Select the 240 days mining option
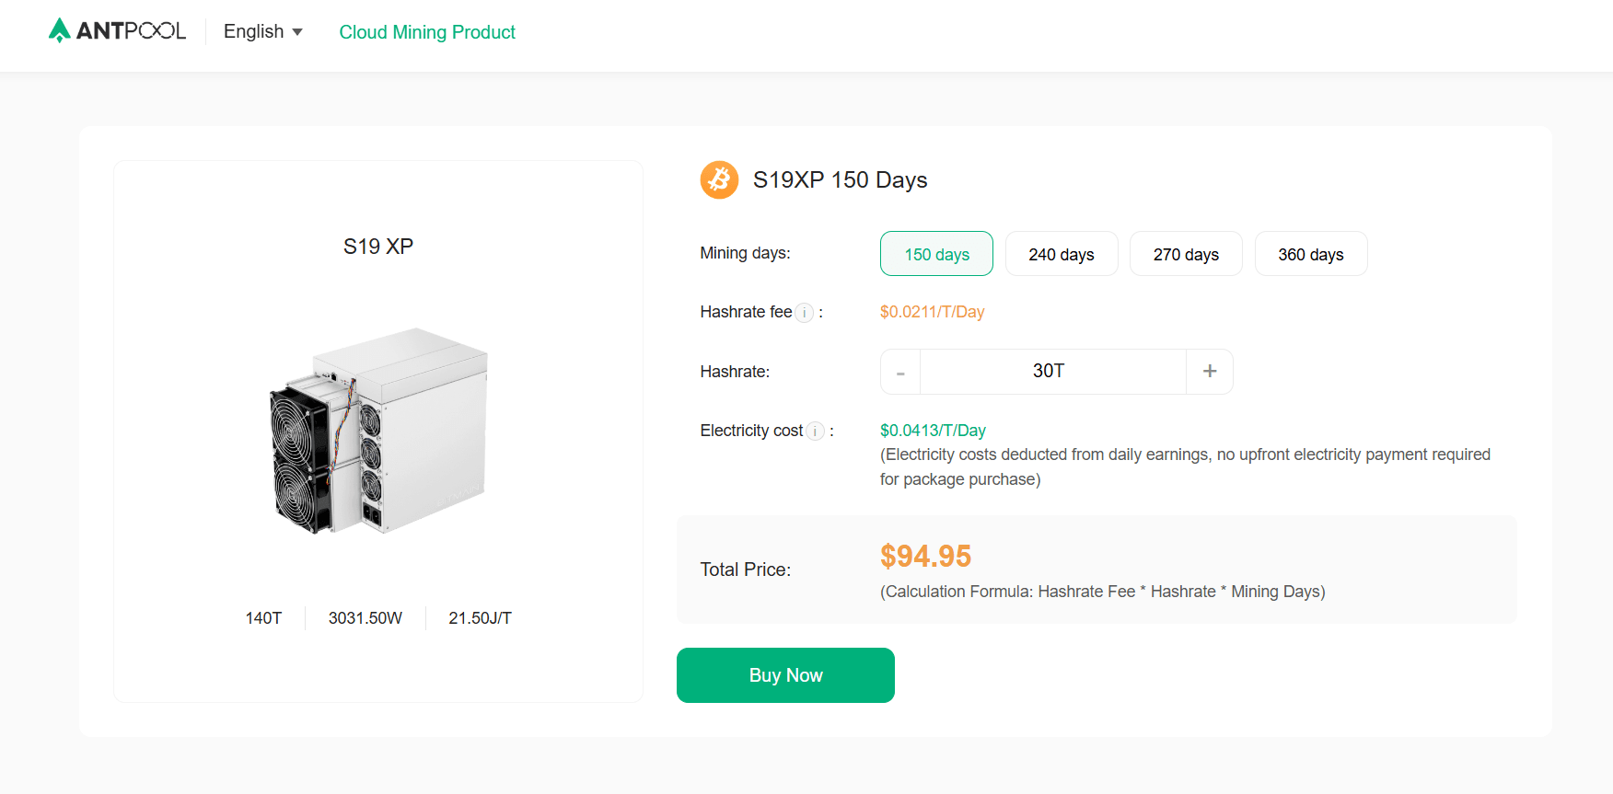1613x794 pixels. 1062,254
